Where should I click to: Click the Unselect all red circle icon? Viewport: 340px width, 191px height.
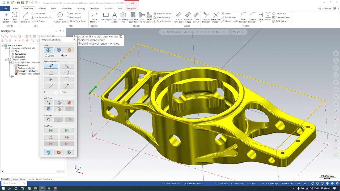click(x=69, y=103)
